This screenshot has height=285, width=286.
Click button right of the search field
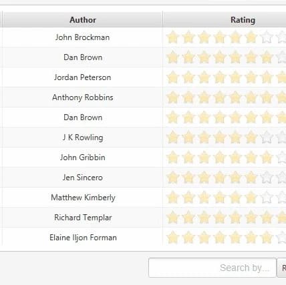282,268
